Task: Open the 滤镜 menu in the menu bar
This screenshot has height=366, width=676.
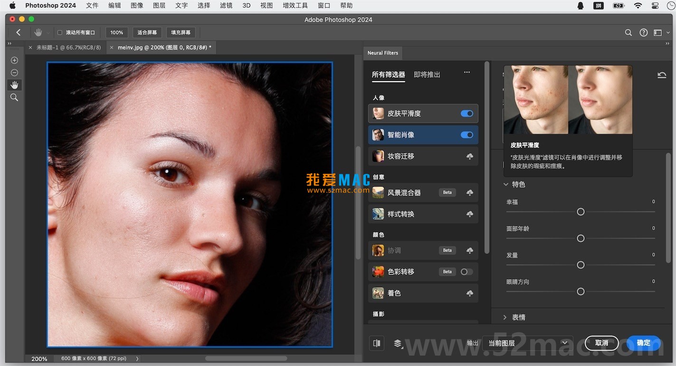Action: click(226, 5)
